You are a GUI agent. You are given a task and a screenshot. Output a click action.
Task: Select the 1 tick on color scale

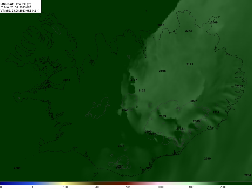point(32,187)
